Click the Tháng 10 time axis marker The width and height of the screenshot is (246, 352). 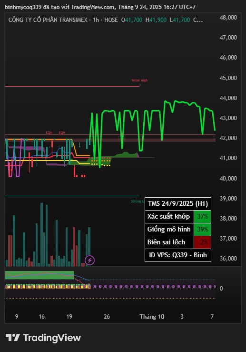coord(152,317)
